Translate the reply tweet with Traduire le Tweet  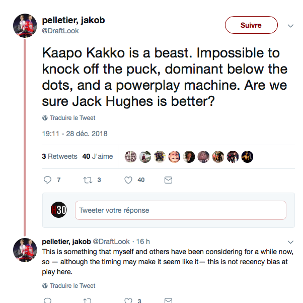pyautogui.click(x=72, y=286)
